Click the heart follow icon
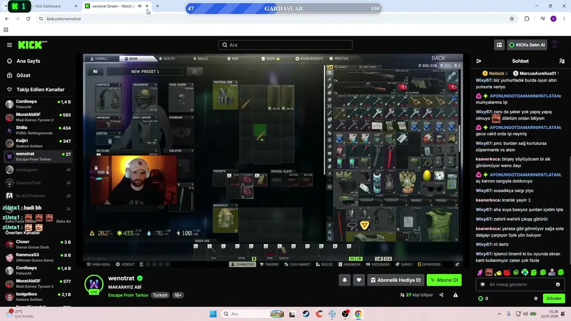Image resolution: width=571 pixels, height=321 pixels. coord(359,280)
